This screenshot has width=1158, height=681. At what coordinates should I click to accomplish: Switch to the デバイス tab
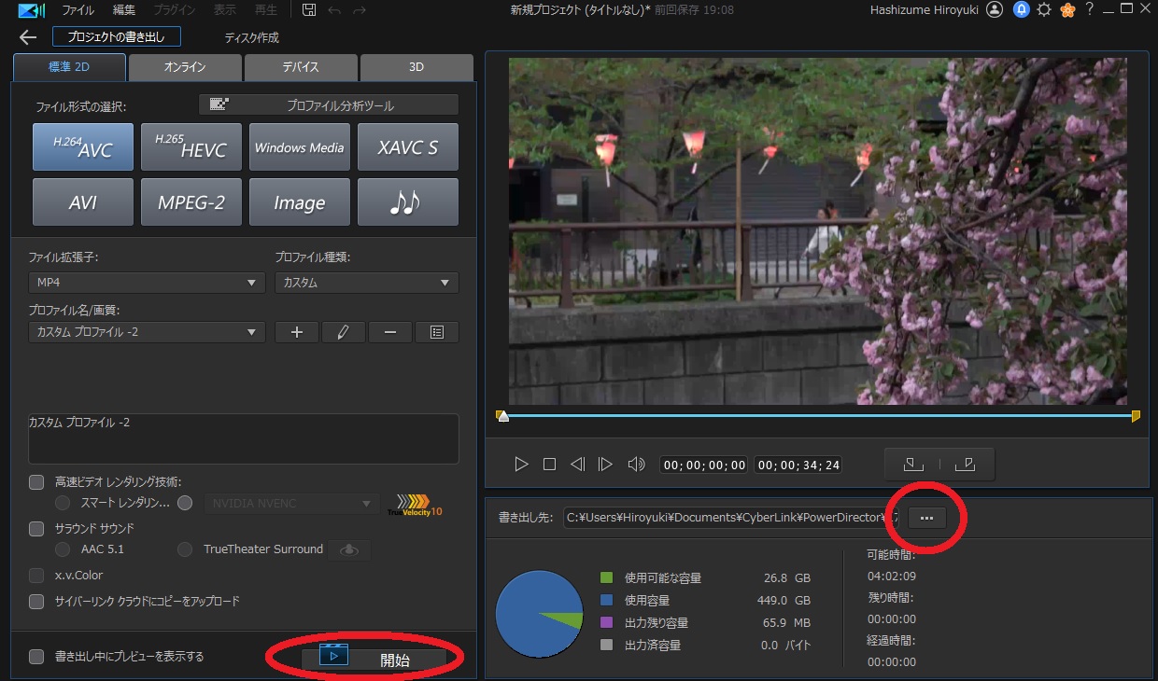point(301,67)
